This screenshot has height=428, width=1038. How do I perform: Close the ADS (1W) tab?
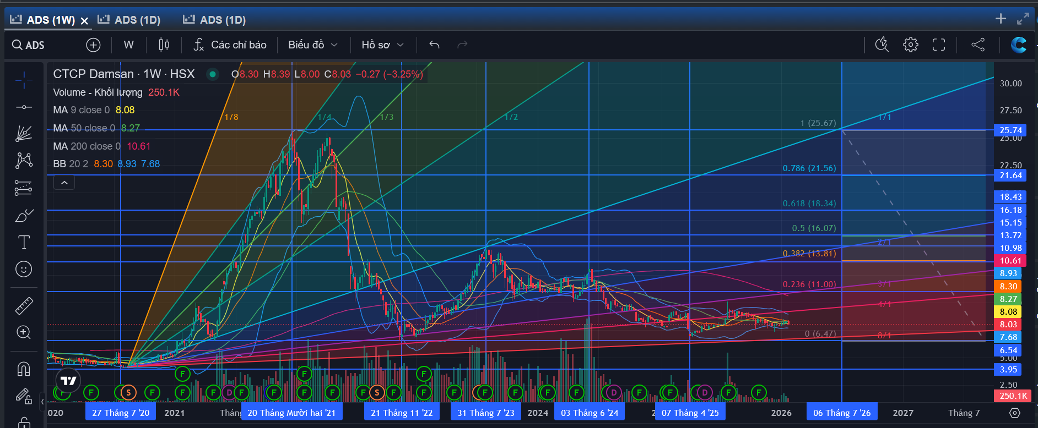pos(84,21)
